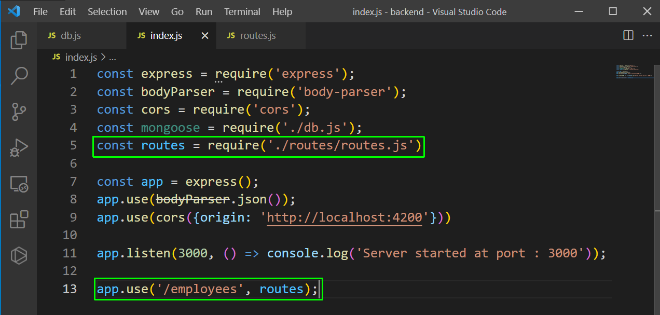
Task: Open the Extensions view
Action: click(19, 220)
